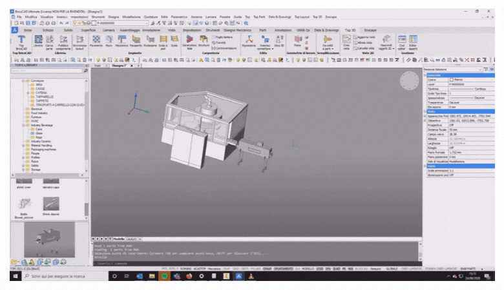Click the Colore swatch in properties
Viewport: 504px width, 290px height.
coord(452,79)
